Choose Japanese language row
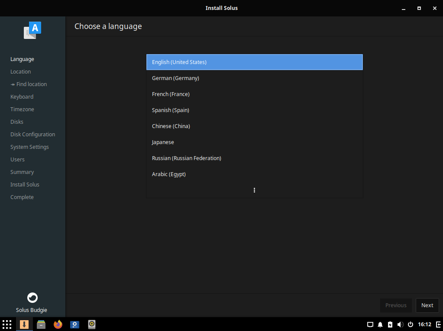Screen dimensions: 443x331 (x=254, y=142)
